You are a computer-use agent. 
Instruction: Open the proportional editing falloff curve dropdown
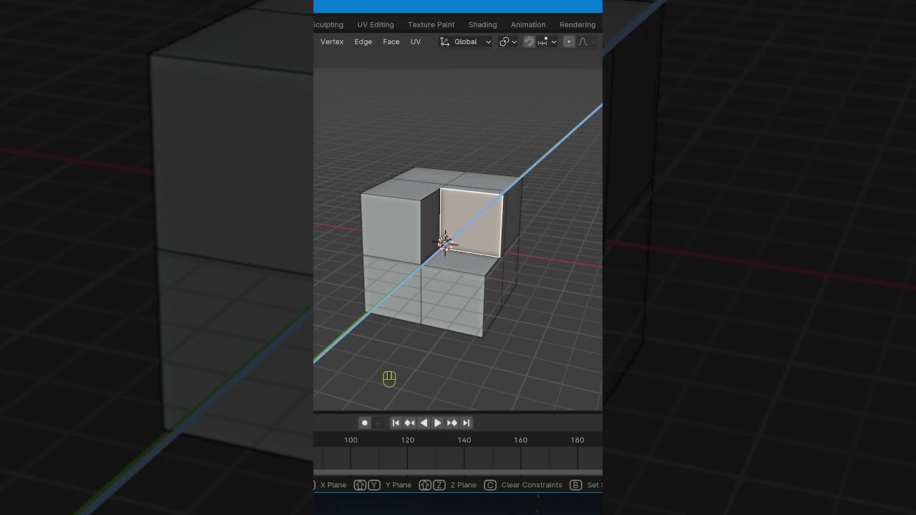click(x=587, y=41)
